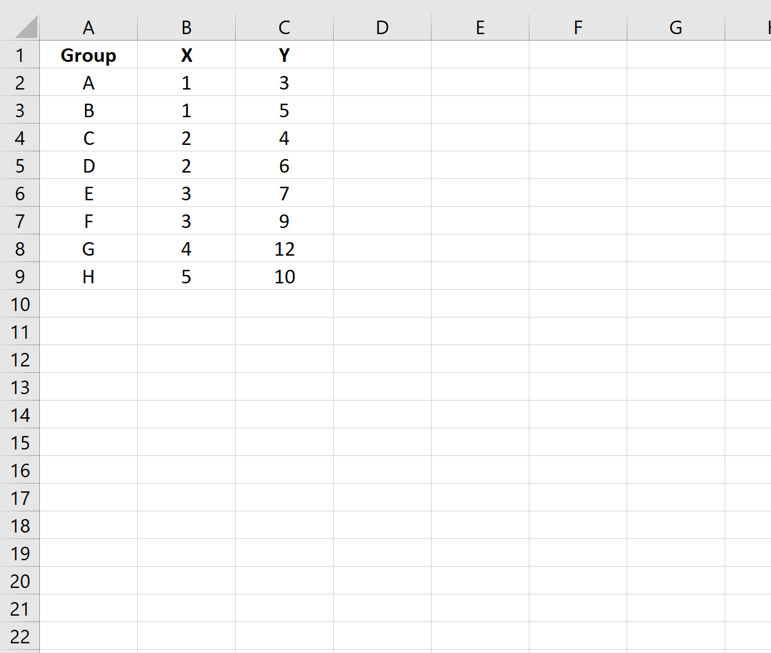The image size is (771, 653).
Task: Select column B header
Action: [x=186, y=27]
